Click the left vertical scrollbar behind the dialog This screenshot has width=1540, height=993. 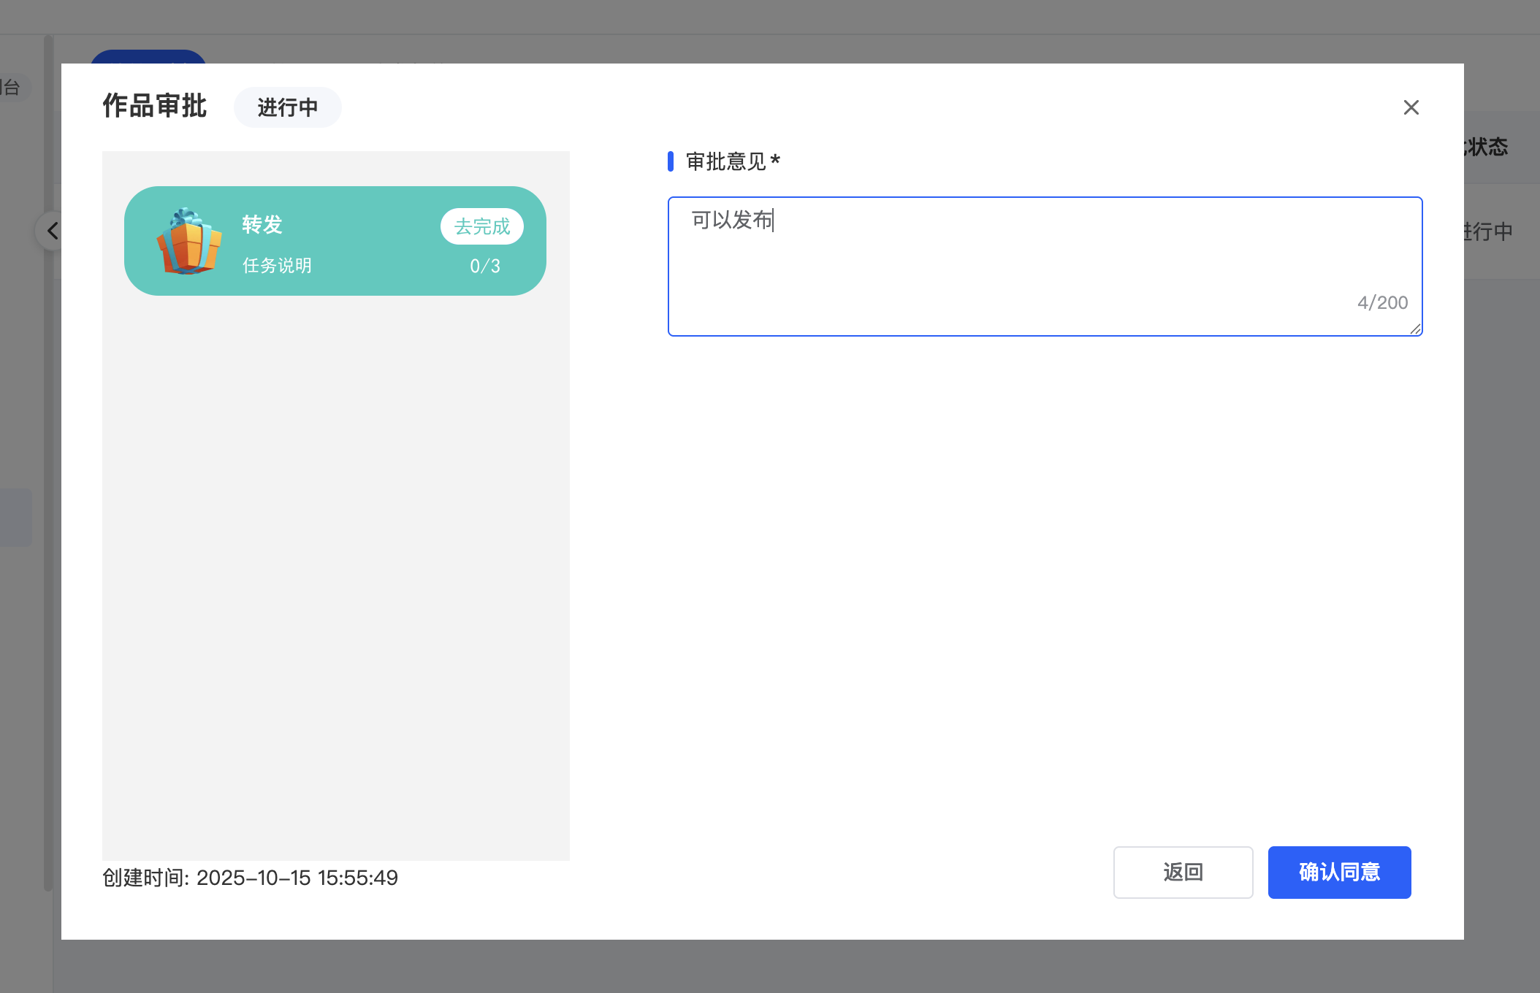48,511
